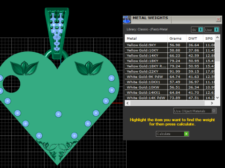Select the White Gold:10KW row
Screen dimensions: 225x168
[170, 87]
